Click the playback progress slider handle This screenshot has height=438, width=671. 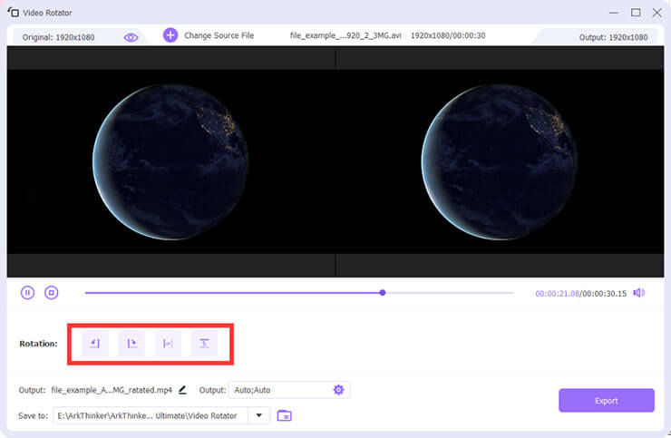[383, 293]
